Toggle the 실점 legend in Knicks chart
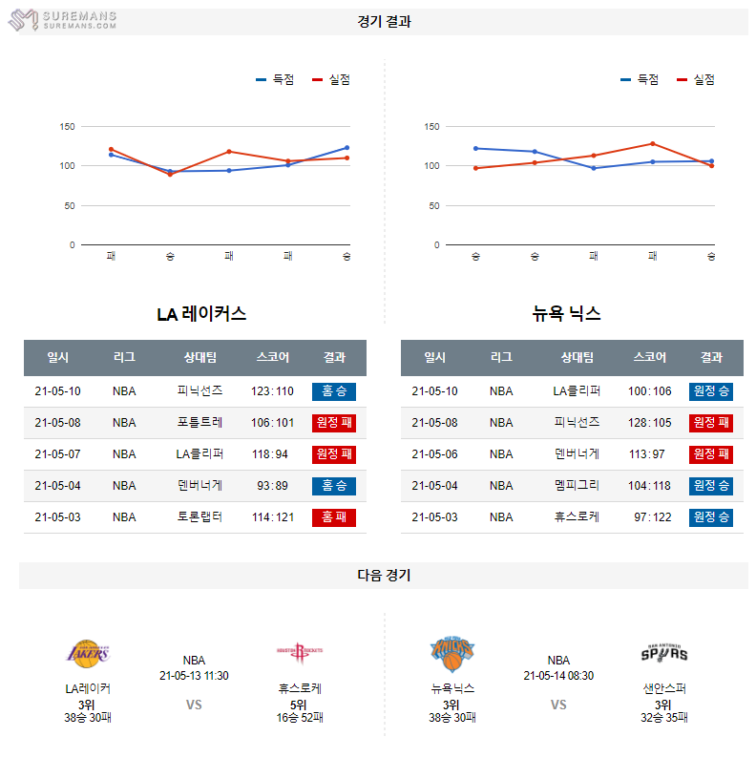Image resolution: width=756 pixels, height=758 pixels. pyautogui.click(x=696, y=79)
